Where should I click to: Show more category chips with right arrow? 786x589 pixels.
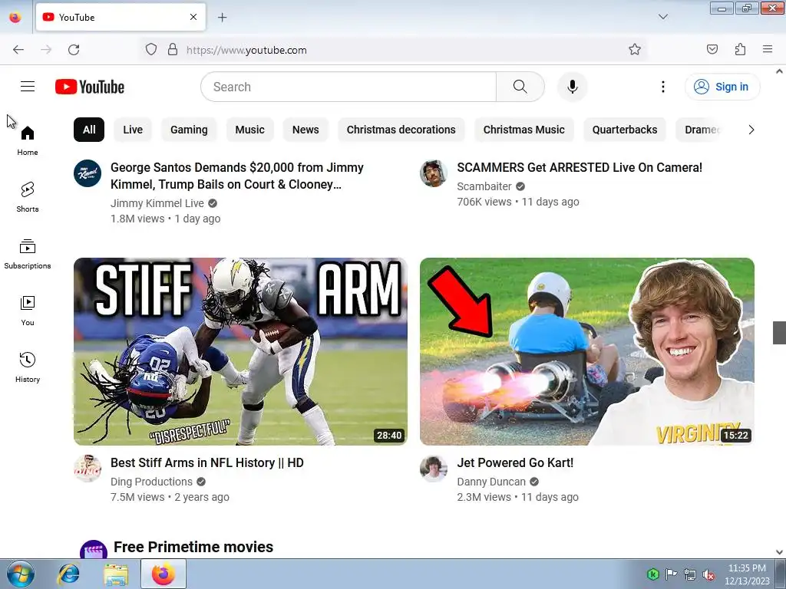pyautogui.click(x=751, y=130)
